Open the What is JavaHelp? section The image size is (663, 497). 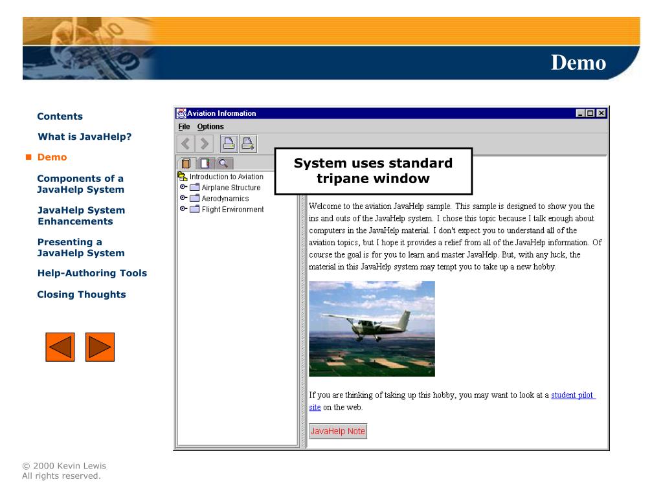(85, 137)
